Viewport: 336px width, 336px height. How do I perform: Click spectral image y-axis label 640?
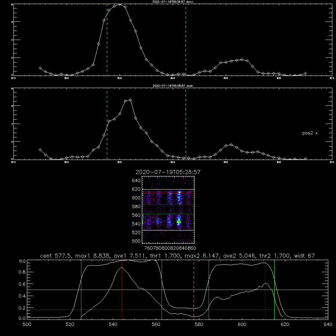(136, 181)
